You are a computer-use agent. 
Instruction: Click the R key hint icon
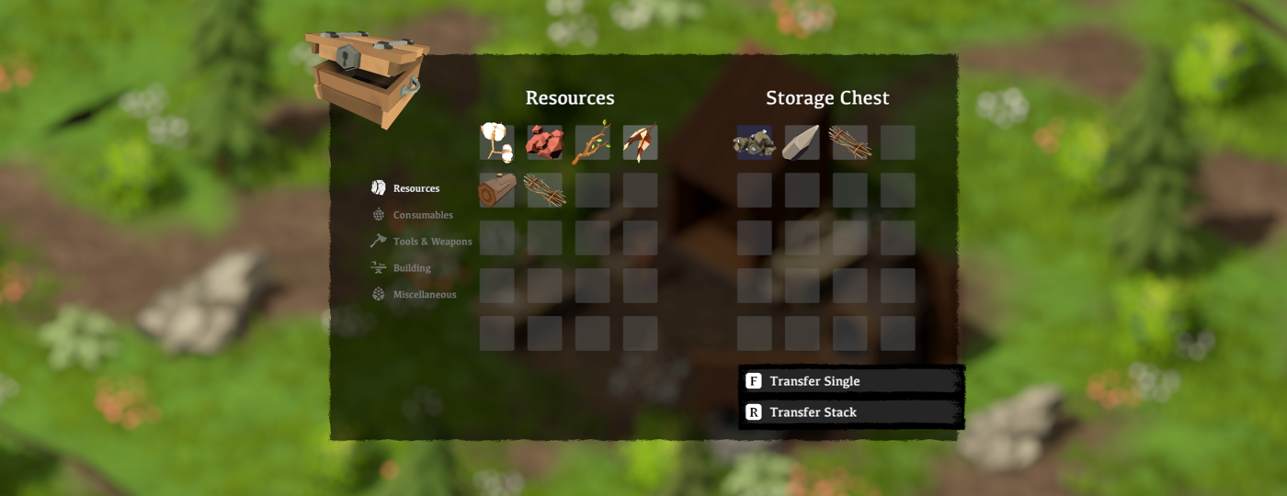pyautogui.click(x=754, y=412)
